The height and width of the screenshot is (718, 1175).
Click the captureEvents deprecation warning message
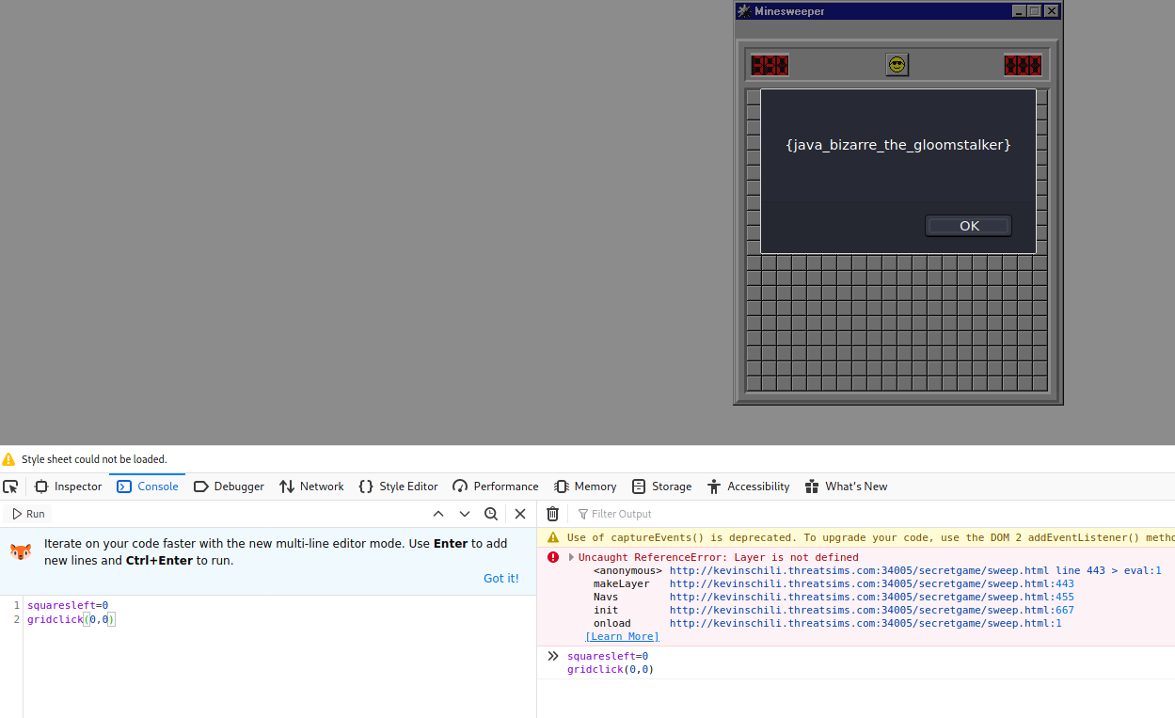point(870,538)
